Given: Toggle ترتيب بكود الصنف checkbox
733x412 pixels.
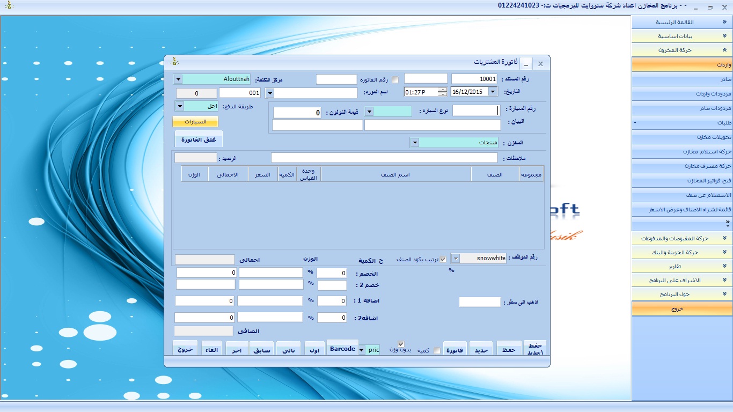Looking at the screenshot, I should (x=443, y=259).
